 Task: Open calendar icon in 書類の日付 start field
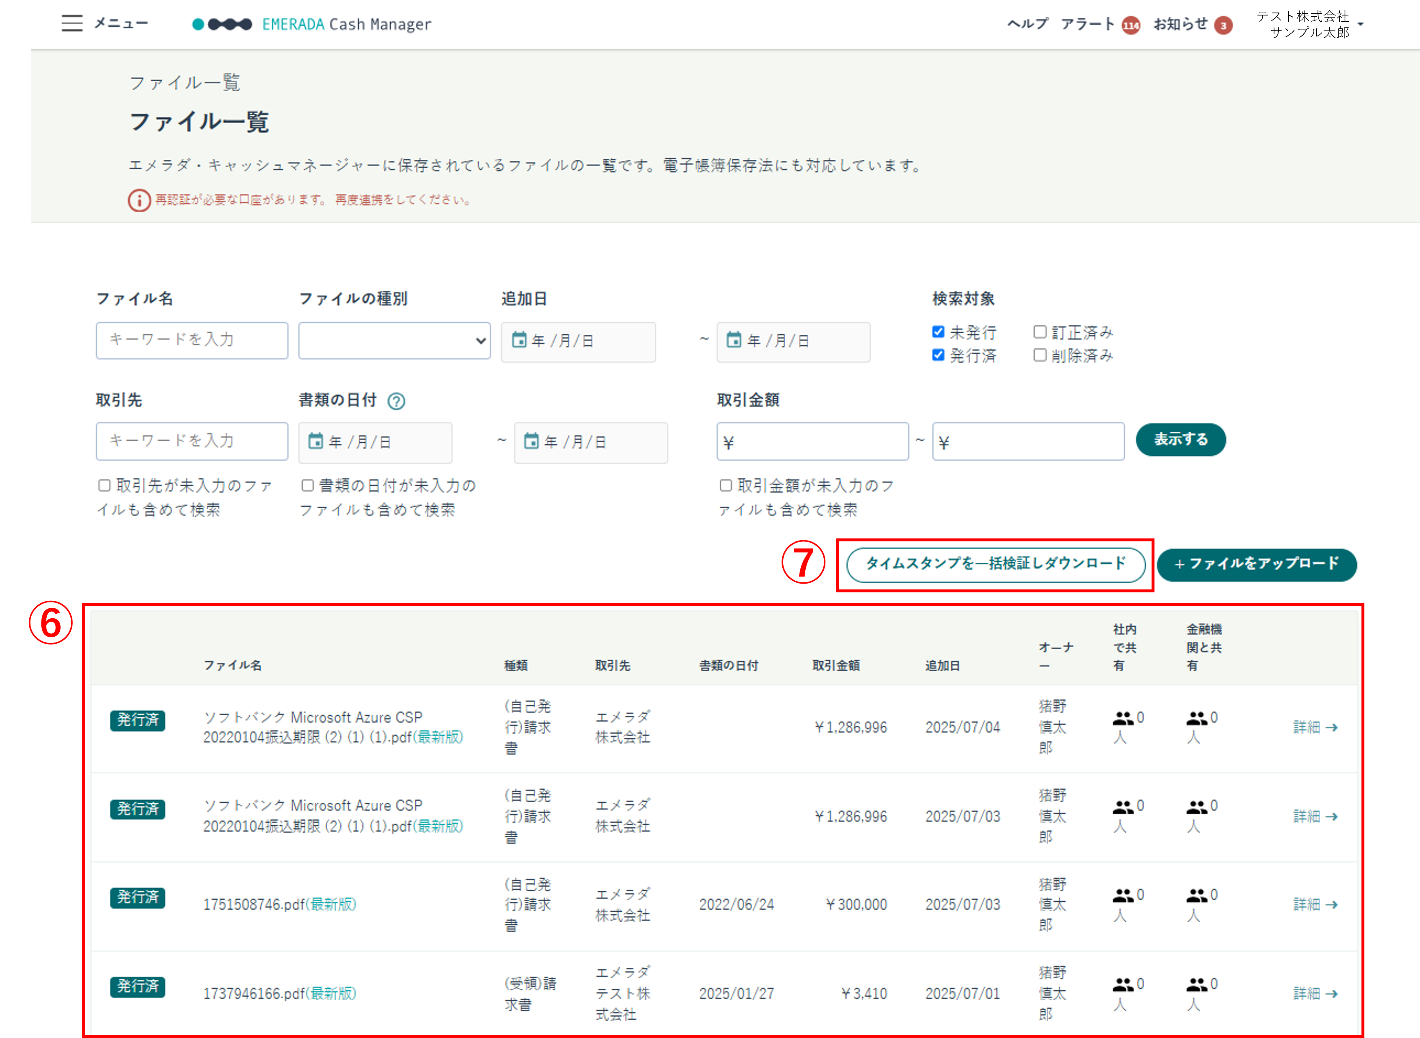[x=315, y=441]
